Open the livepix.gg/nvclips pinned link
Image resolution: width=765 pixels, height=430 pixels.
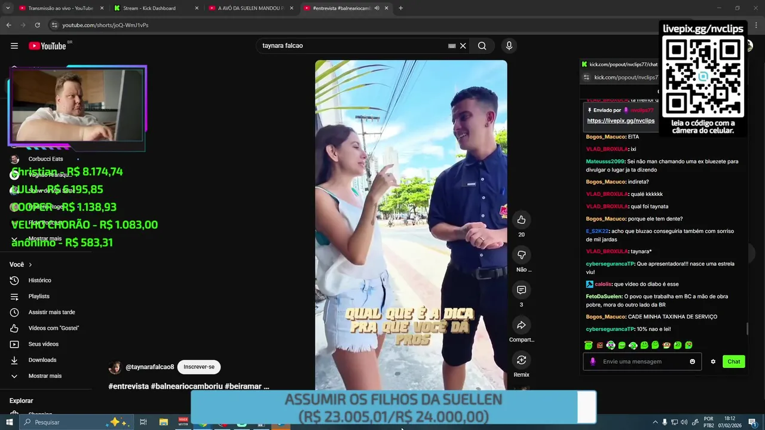pos(620,121)
